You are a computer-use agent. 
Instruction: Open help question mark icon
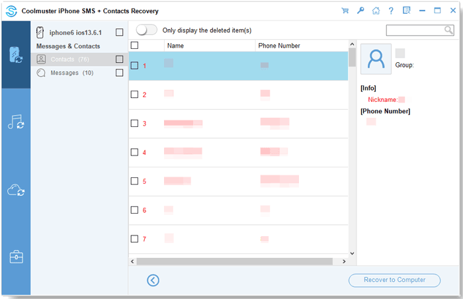tap(391, 11)
